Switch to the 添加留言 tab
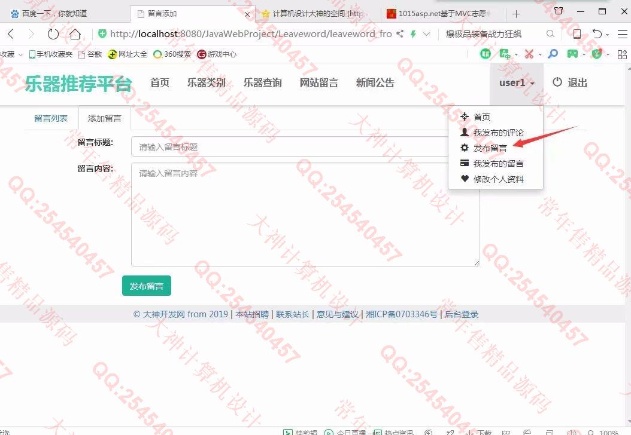 coord(105,118)
